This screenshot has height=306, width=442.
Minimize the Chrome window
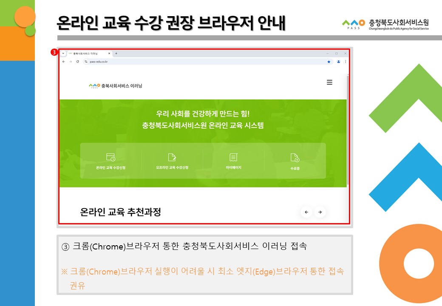[x=327, y=54]
